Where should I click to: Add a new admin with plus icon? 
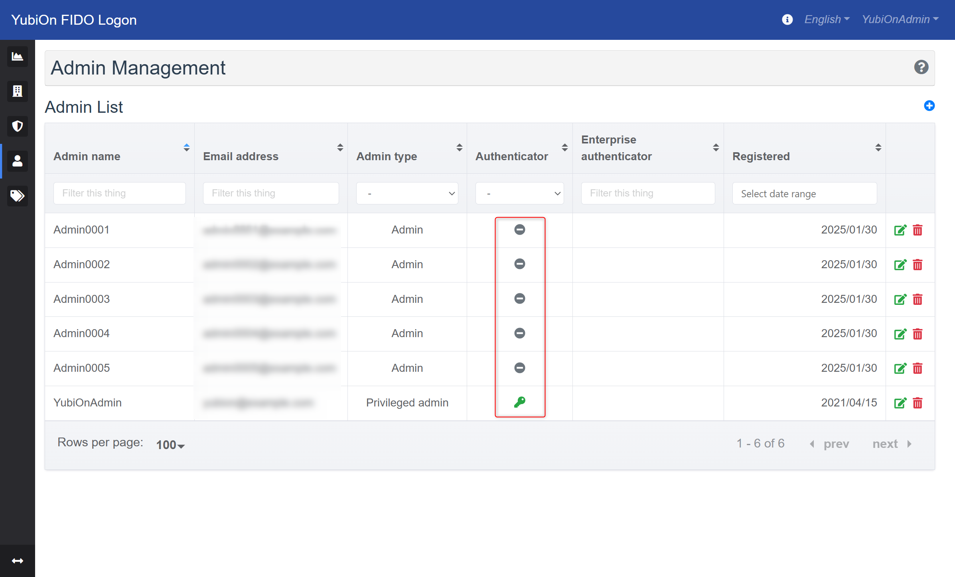929,106
